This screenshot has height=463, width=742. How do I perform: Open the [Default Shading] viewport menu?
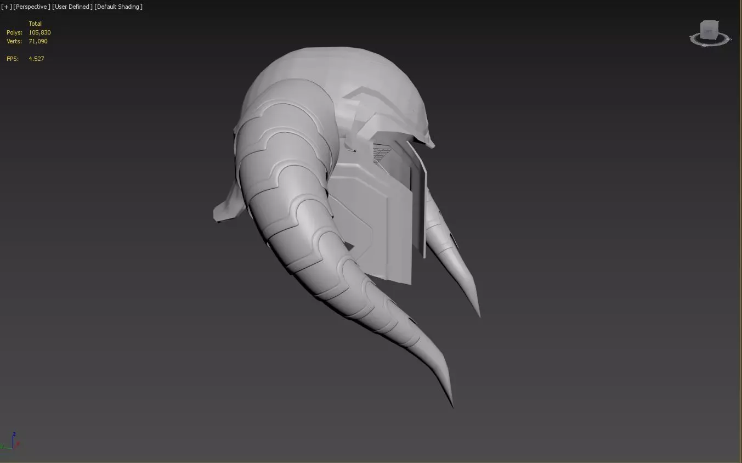(118, 7)
